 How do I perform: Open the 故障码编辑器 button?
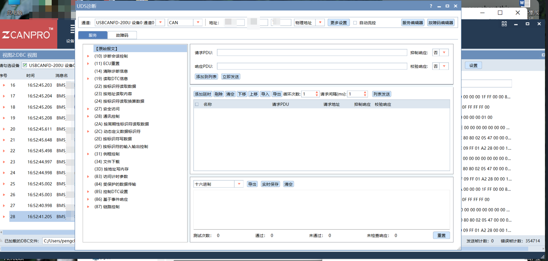(441, 22)
